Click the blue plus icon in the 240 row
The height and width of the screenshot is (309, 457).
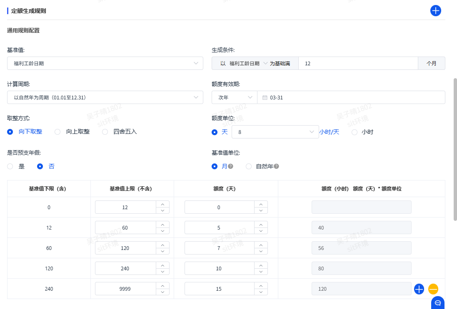point(419,289)
